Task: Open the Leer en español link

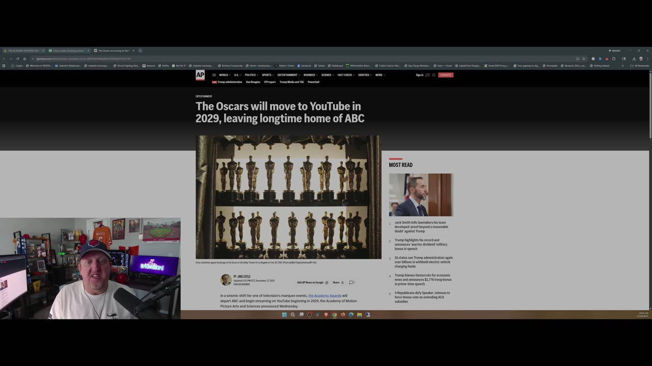Action: [x=241, y=284]
